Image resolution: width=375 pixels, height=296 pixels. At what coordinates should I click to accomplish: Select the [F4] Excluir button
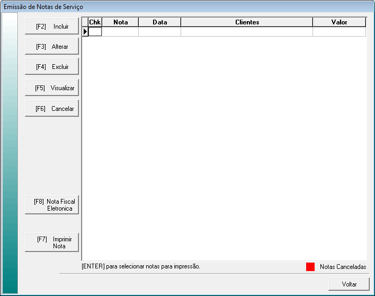coord(52,67)
